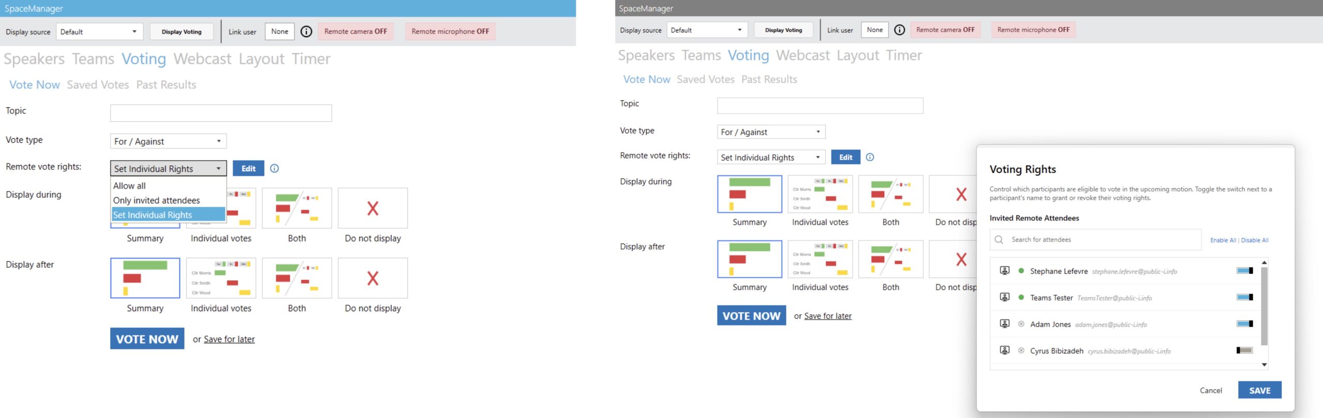Select Display during Both thumbnail in left window
Screen dimensions: 1323x418
[297, 208]
